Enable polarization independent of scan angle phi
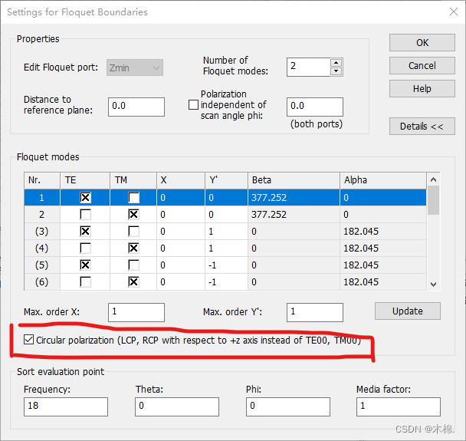Viewport: 466px width, 441px height. point(193,104)
